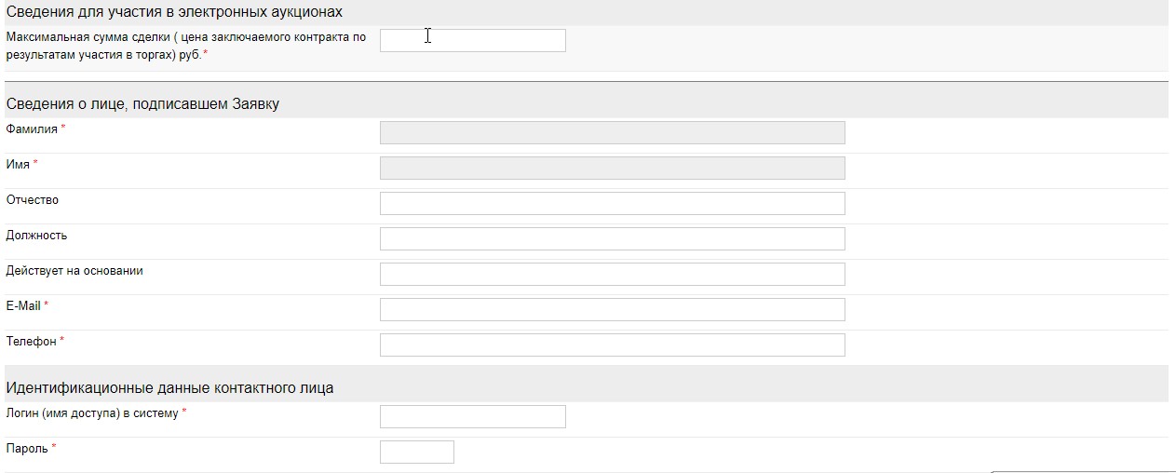Click the Идентификационные данные контактного лица header
The width and height of the screenshot is (1176, 473).
(169, 387)
